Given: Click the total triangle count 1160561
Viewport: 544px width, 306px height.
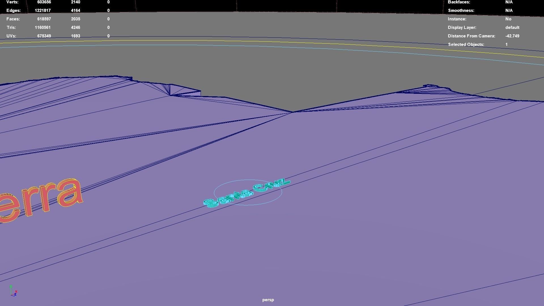Looking at the screenshot, I should pos(43,27).
